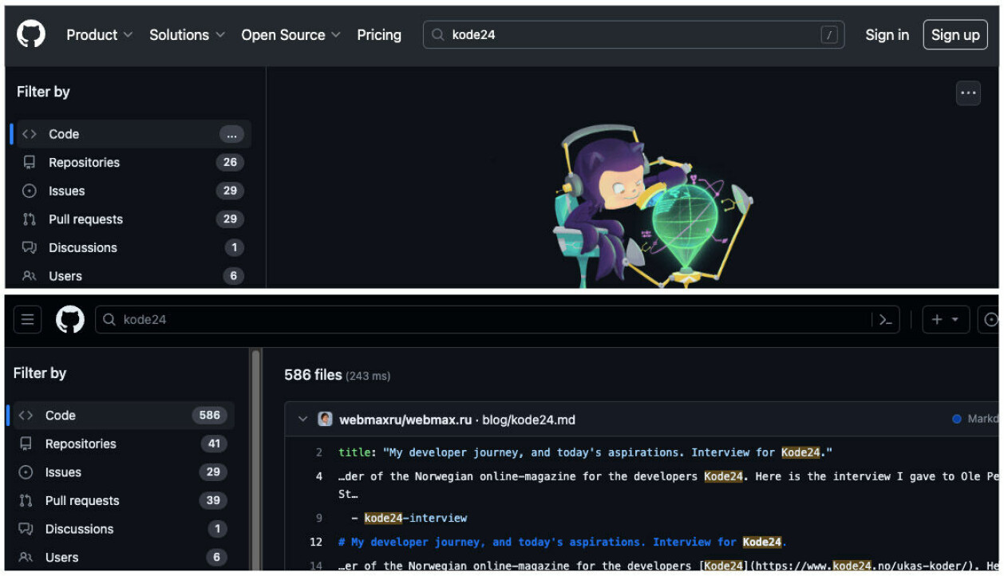Click the '586 files' results heading
1004x576 pixels.
coord(313,375)
